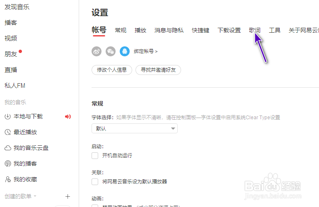Open 私人FM in the sidebar
Viewport: 319px width, 207px height.
[x=15, y=86]
